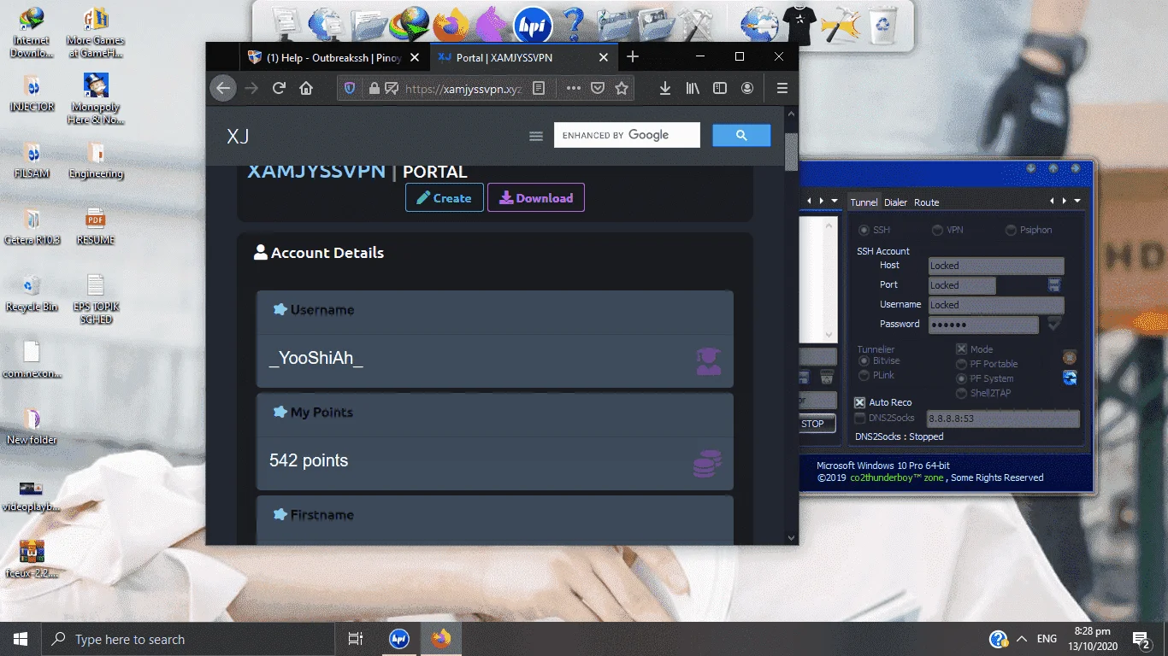Select the Portal | XAMJYSSVPN tab
Image resolution: width=1168 pixels, height=656 pixels.
523,57
